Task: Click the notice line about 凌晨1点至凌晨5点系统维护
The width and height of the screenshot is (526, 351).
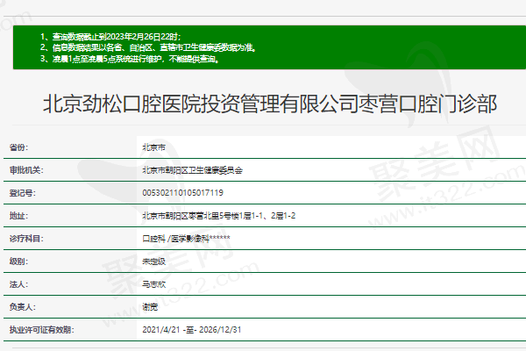Action: [x=130, y=59]
